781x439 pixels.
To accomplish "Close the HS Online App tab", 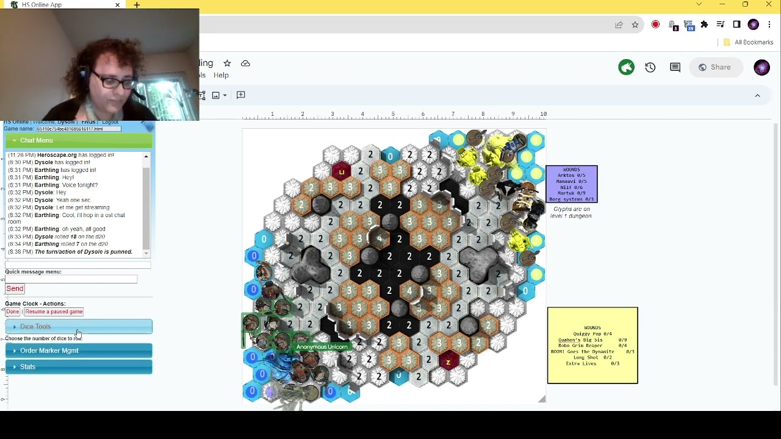I will pyautogui.click(x=118, y=5).
